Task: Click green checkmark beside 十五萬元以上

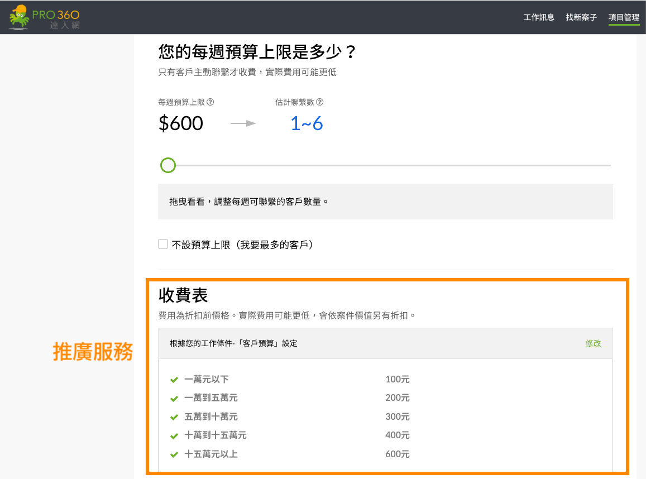Action: point(174,454)
